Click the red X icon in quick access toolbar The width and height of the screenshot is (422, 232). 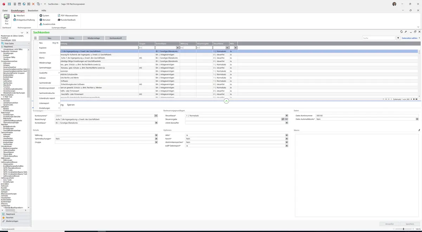tap(33, 4)
